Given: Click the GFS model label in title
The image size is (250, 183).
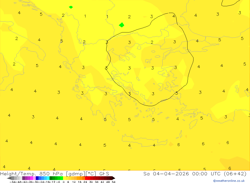Looking at the screenshot, I should tap(104, 174).
